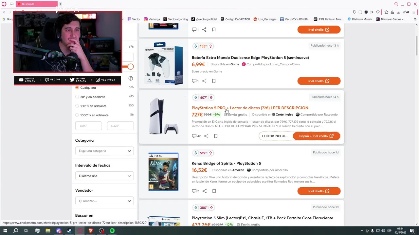Expand the Categoría dropdown
The image size is (419, 235).
click(104, 151)
